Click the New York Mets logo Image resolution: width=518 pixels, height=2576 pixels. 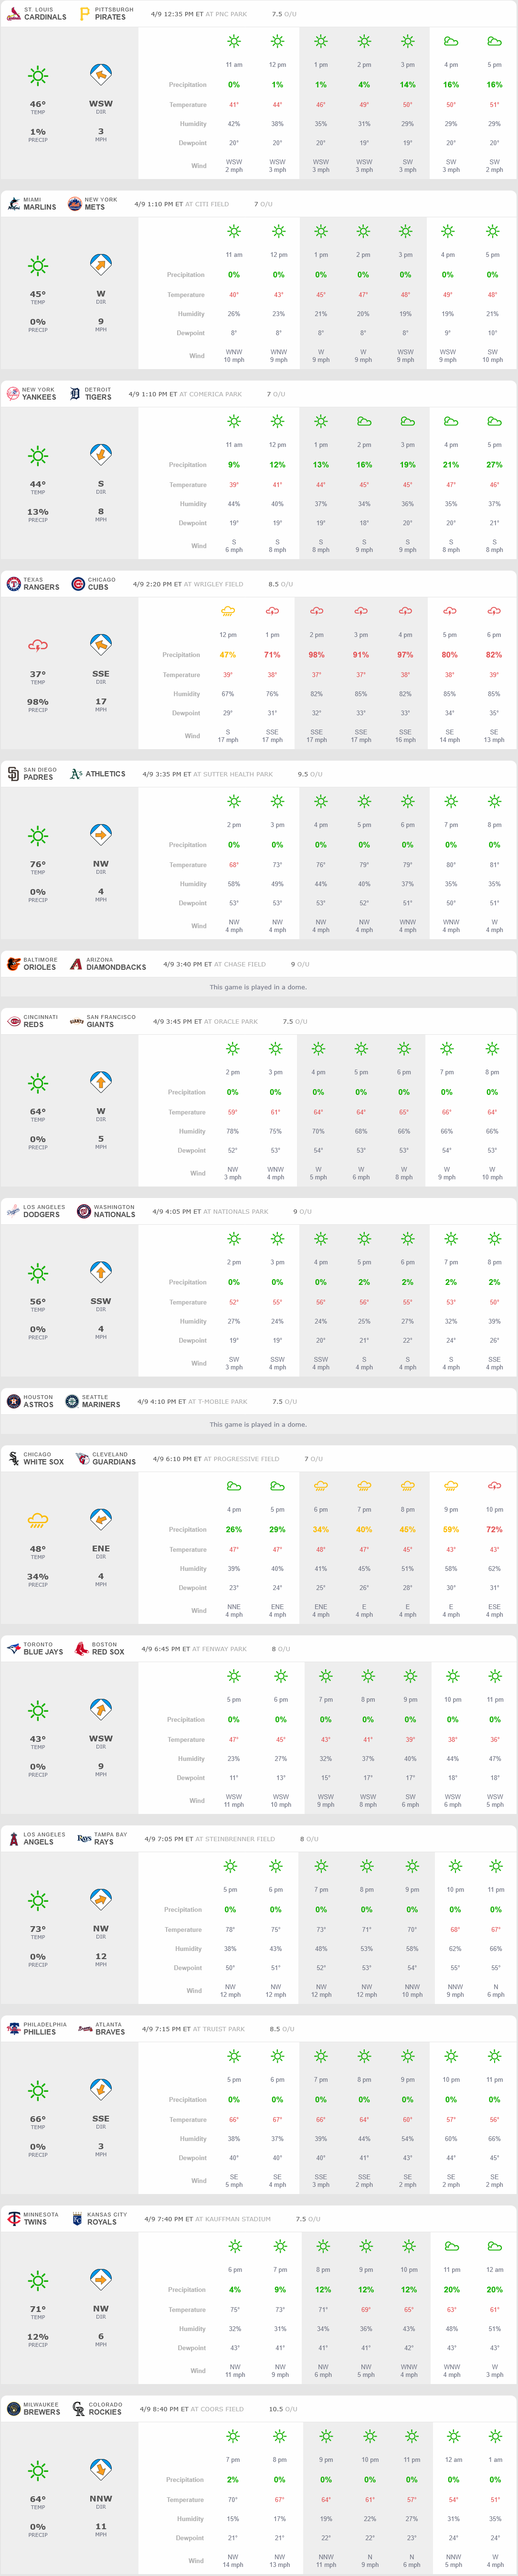tap(74, 204)
